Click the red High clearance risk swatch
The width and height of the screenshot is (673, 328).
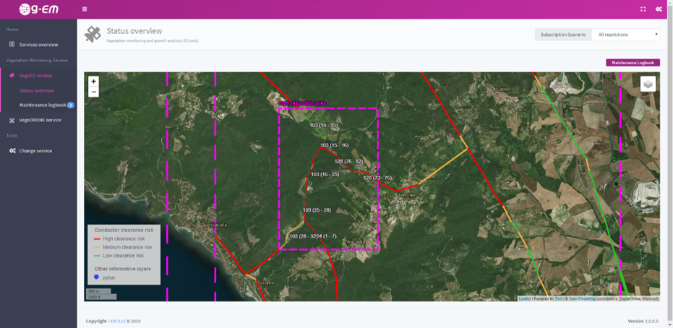pos(98,238)
